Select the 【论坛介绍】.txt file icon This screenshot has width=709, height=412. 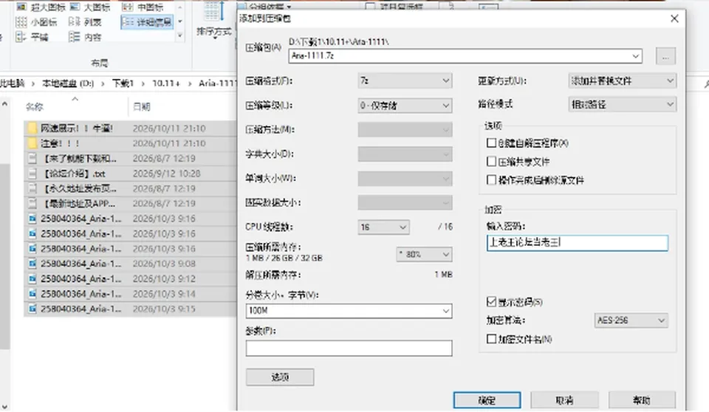point(32,174)
